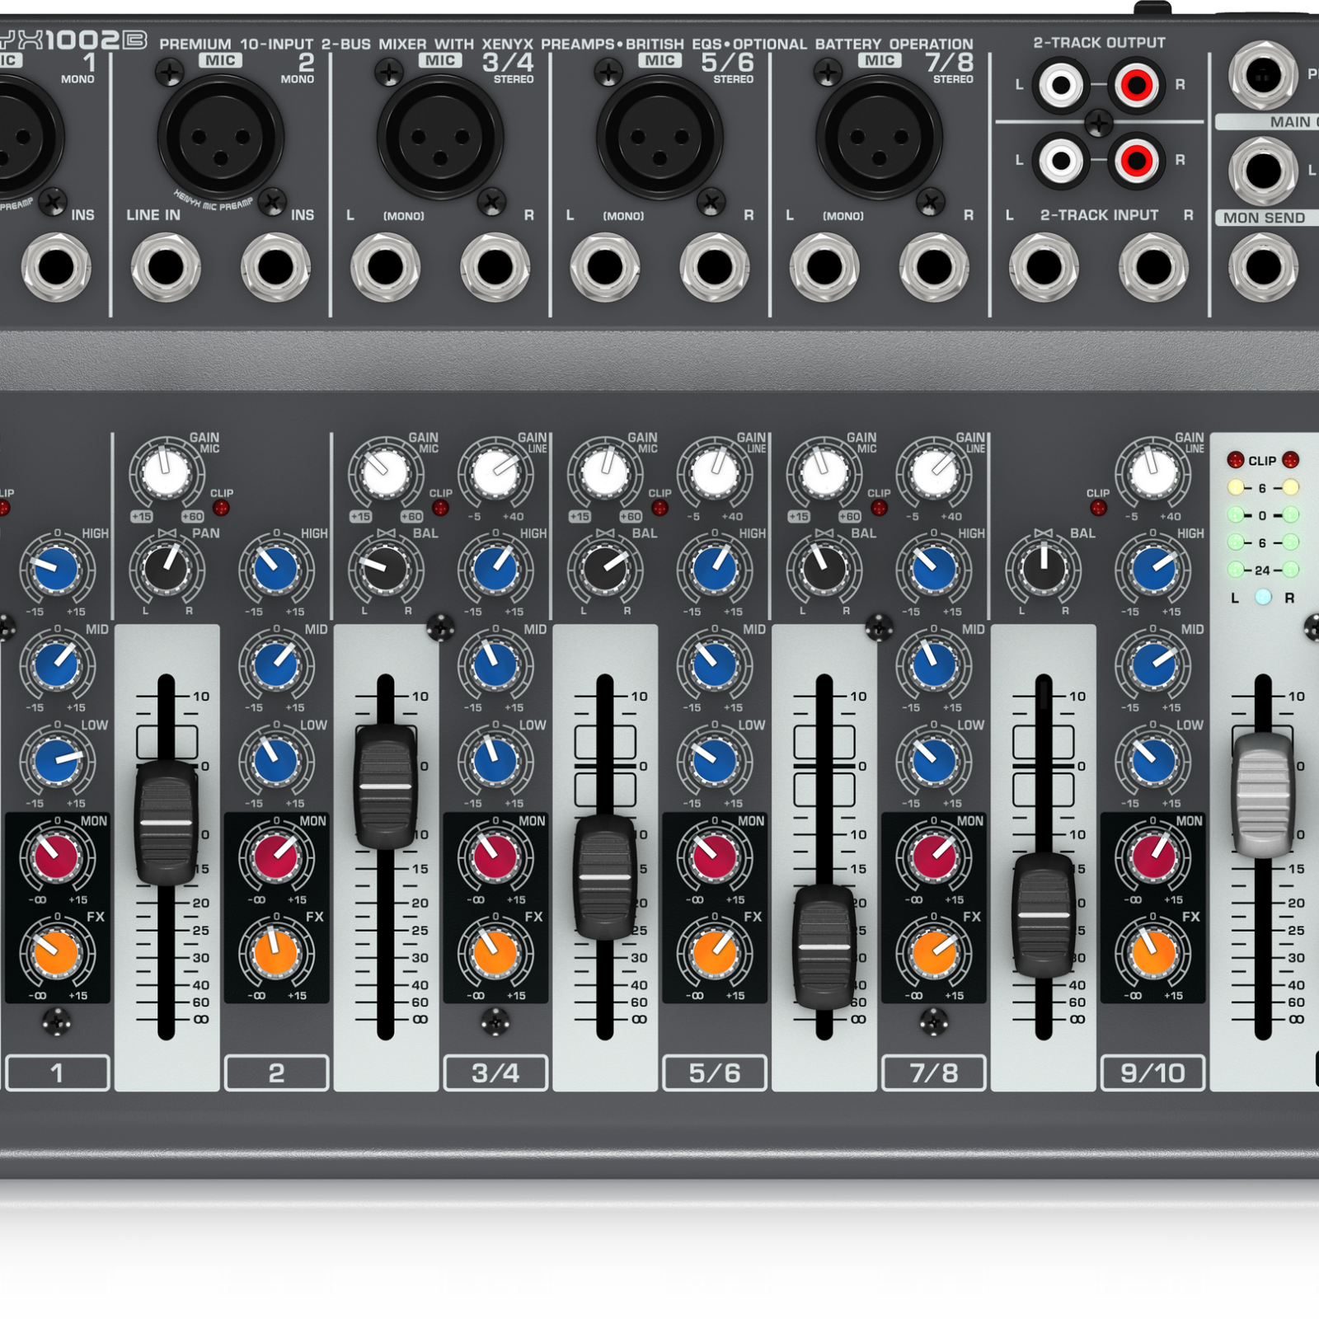The width and height of the screenshot is (1319, 1319).
Task: Click the channel 3/4 label plate
Action: coord(495,1072)
